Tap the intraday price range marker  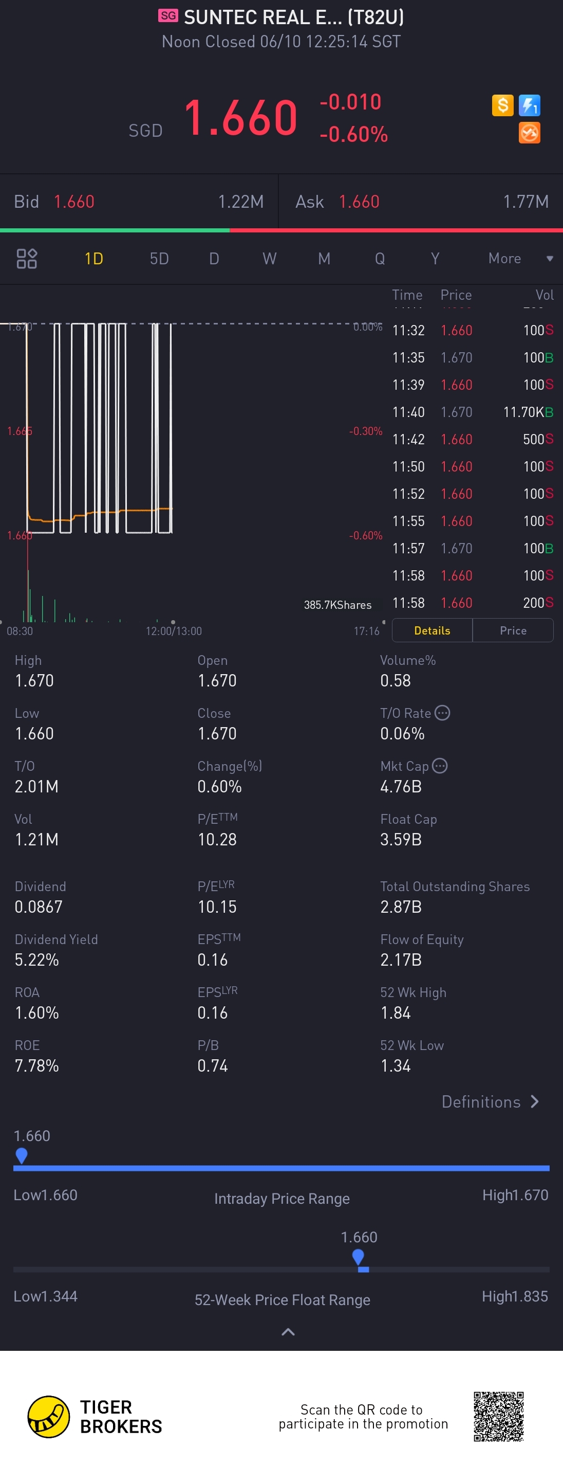pos(21,1155)
